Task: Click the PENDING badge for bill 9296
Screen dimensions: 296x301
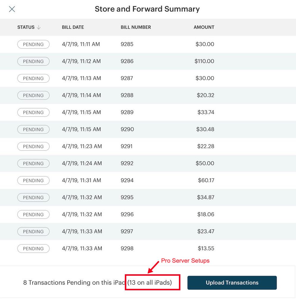Action: tap(33, 214)
